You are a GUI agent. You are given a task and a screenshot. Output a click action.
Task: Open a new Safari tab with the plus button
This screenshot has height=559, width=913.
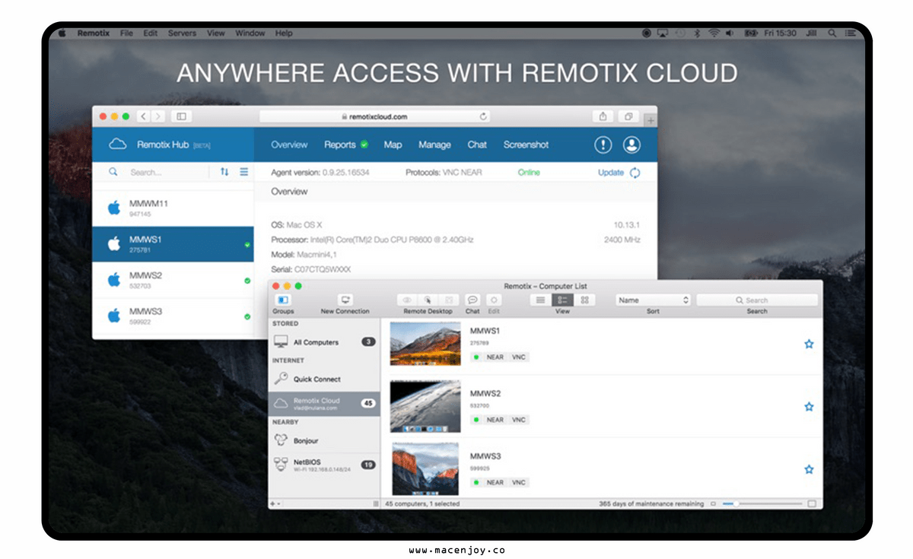pos(650,120)
